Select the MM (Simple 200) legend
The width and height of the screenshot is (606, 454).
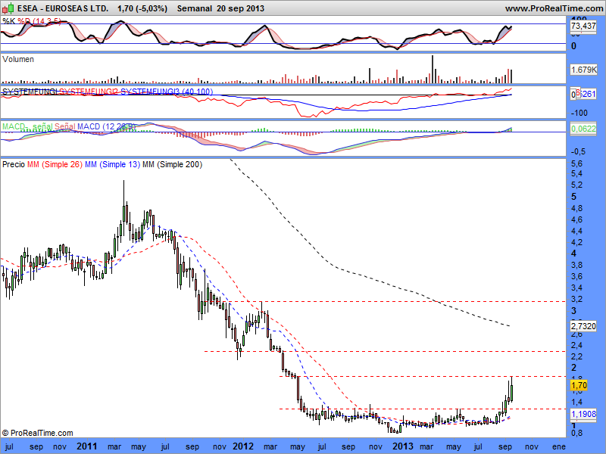[x=173, y=164]
